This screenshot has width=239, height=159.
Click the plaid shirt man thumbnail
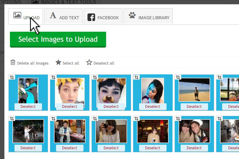(70, 131)
